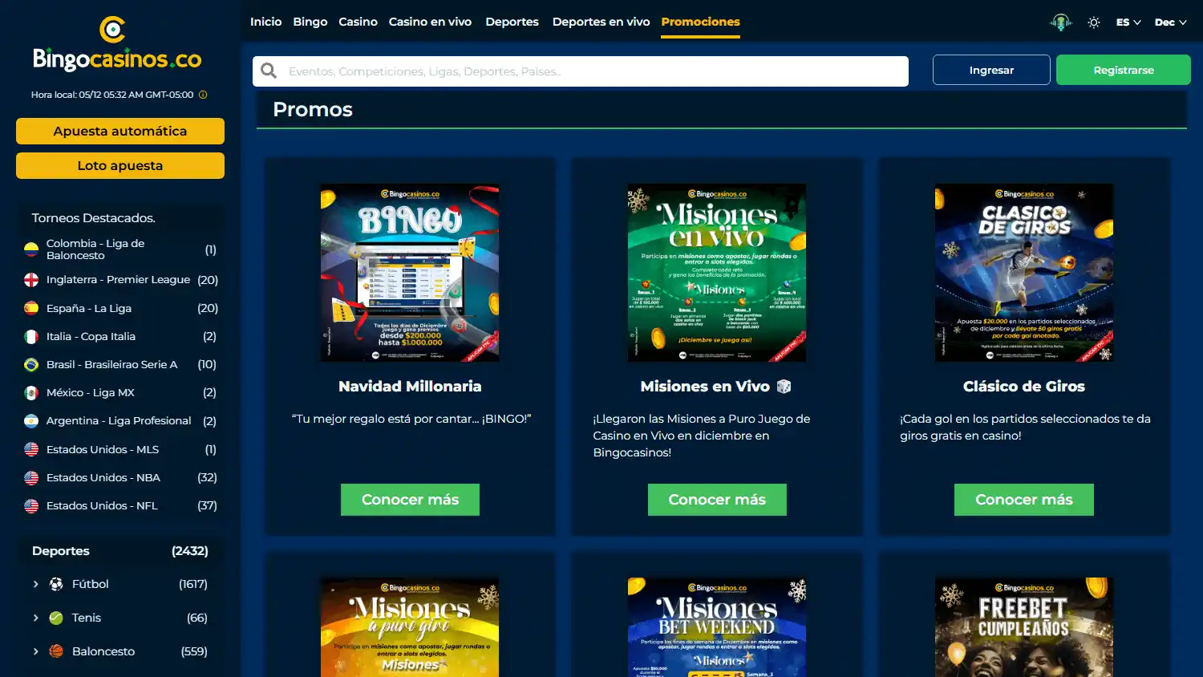Click Conocer más under Clásico de Giros

click(1024, 500)
